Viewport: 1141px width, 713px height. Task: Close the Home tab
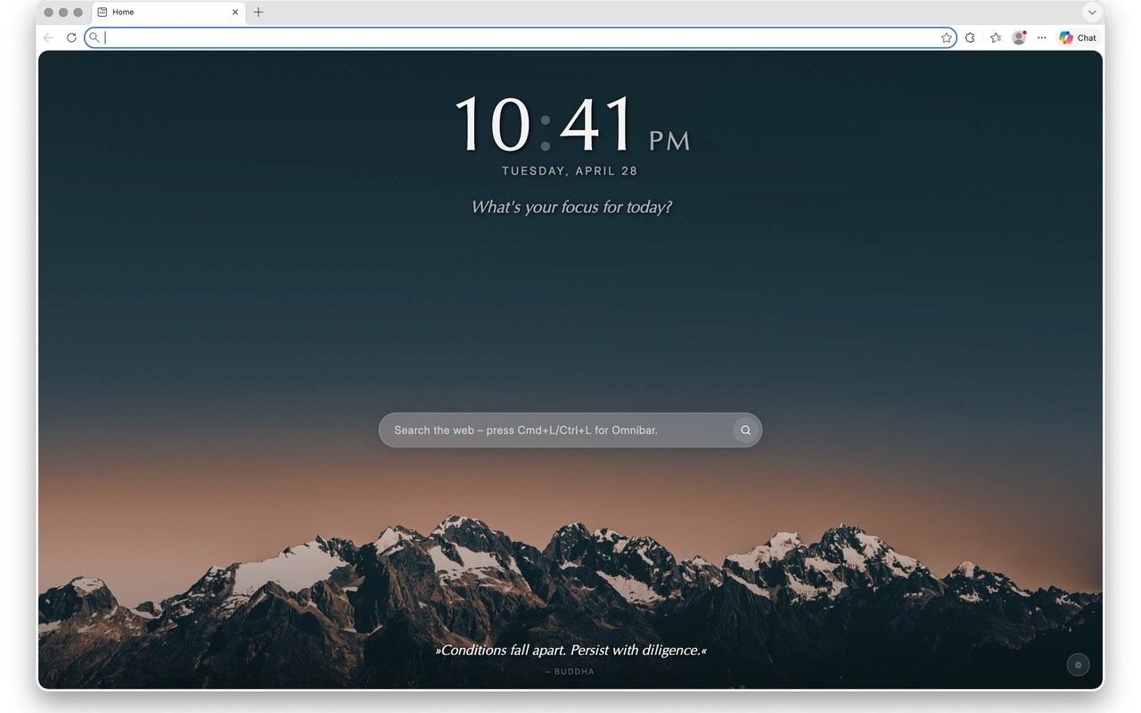(x=235, y=12)
